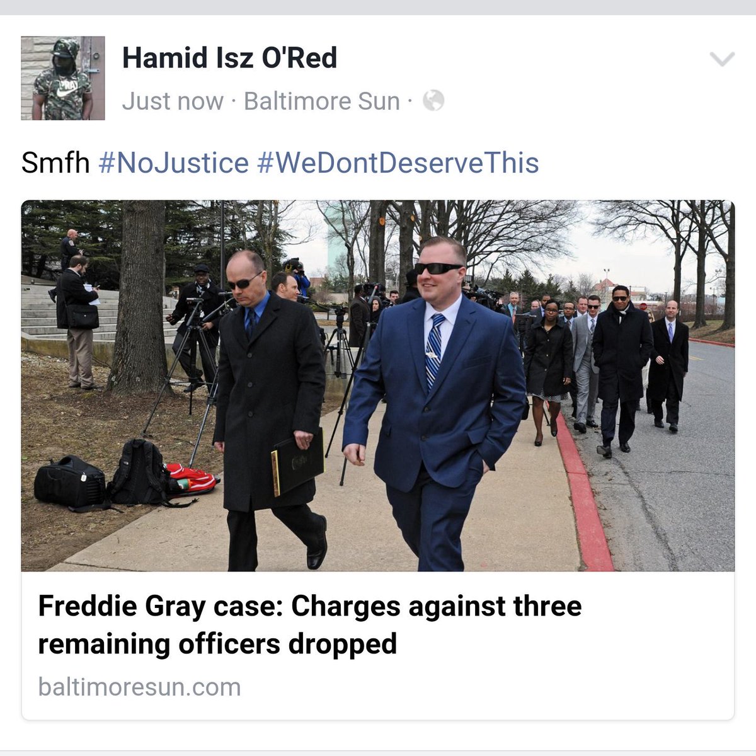Open the post options chevron menu
This screenshot has width=756, height=756.
(722, 60)
